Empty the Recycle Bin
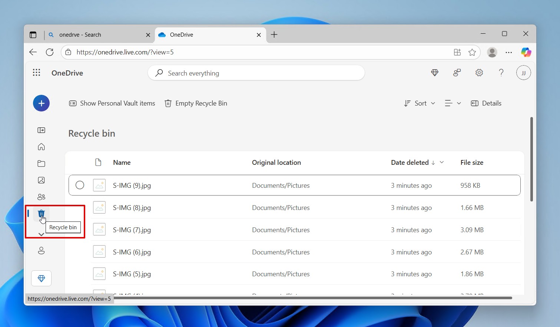560x327 pixels. tap(196, 103)
